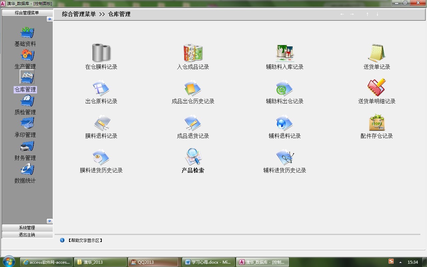Open the 辅助料出仓记录 icon
The image size is (427, 267).
point(285,88)
